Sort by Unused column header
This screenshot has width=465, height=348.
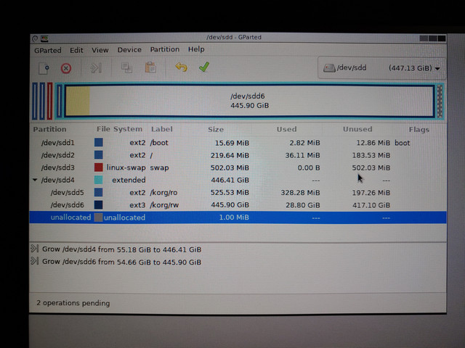click(357, 129)
